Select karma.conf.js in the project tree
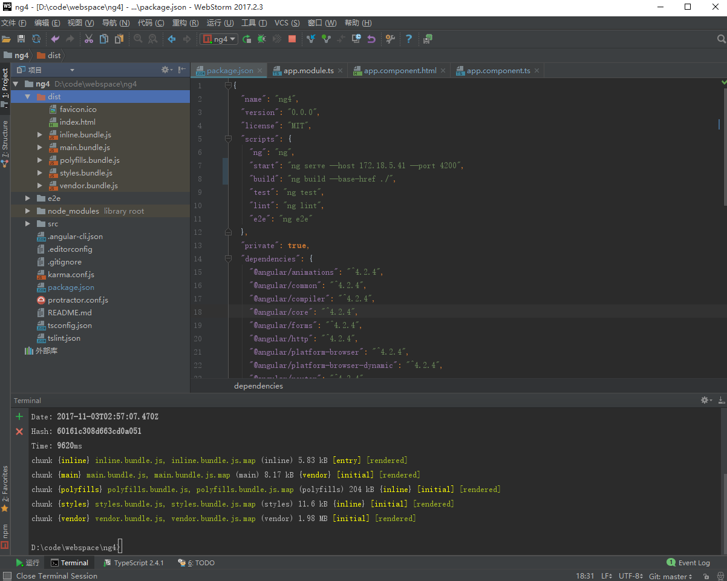 [x=71, y=275]
